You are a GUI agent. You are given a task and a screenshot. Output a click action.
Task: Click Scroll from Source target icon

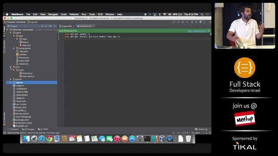[x=42, y=26]
